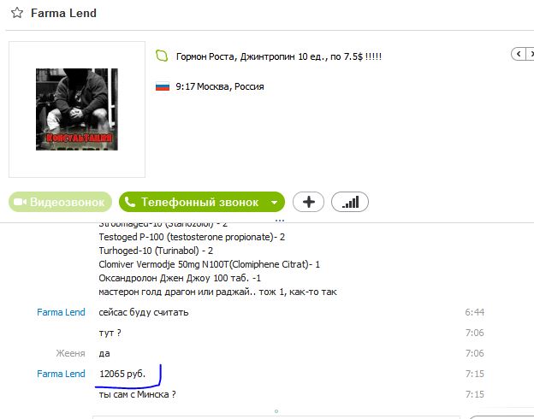Expand the phone call dropdown arrow
Image resolution: width=534 pixels, height=419 pixels.
(x=275, y=202)
